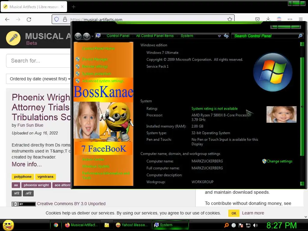Image resolution: width=308 pixels, height=231 pixels.
Task: Open Remote settings from sidebar
Action: click(x=95, y=66)
